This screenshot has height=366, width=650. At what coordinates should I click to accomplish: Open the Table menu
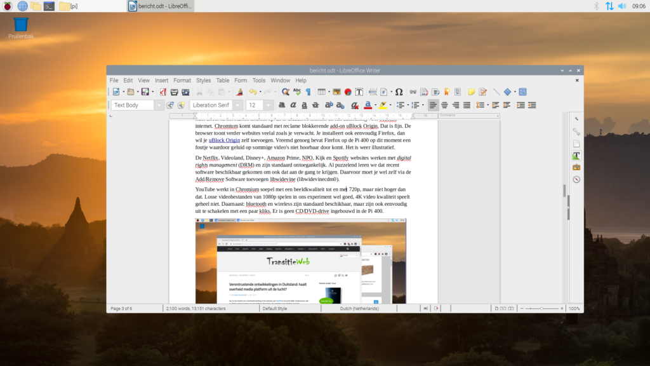[x=222, y=81]
